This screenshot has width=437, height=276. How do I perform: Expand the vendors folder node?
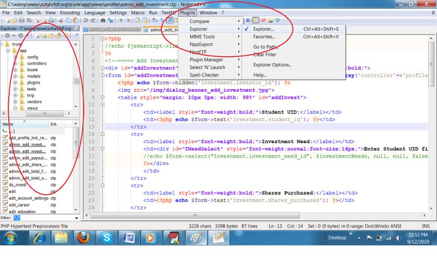click(15, 102)
